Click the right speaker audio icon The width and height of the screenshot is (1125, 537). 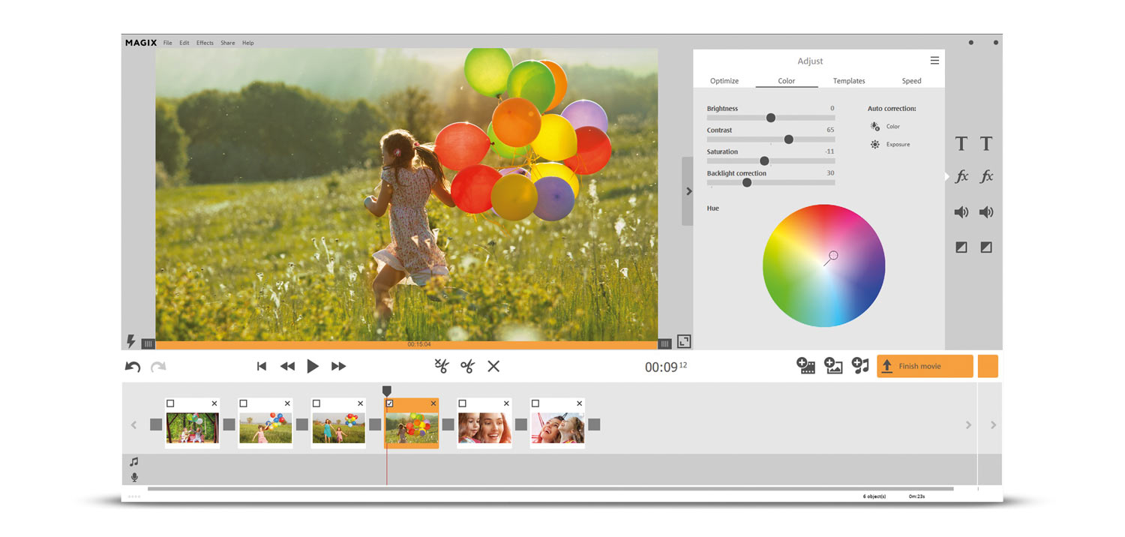[x=986, y=212]
